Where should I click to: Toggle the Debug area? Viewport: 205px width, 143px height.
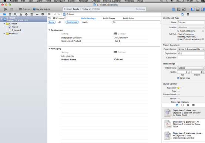tap(198, 9)
